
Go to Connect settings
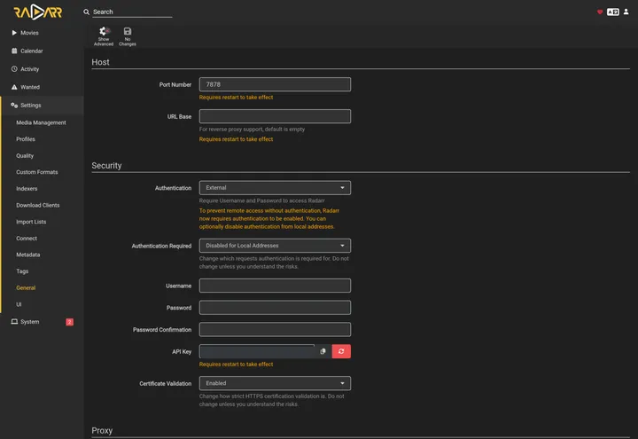click(x=27, y=239)
